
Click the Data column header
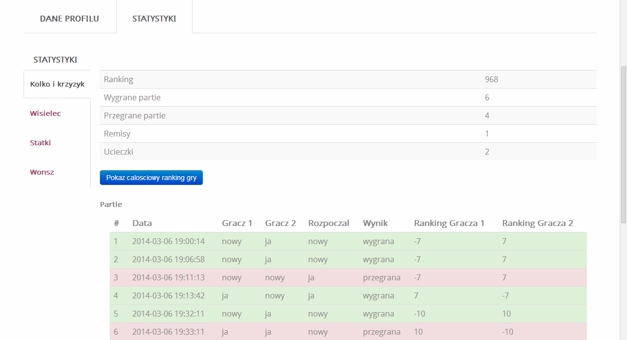point(142,223)
